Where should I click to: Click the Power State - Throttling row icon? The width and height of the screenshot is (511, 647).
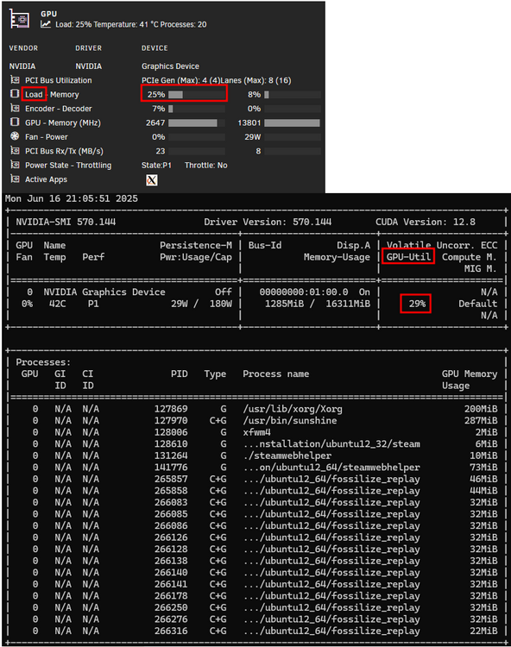click(15, 165)
